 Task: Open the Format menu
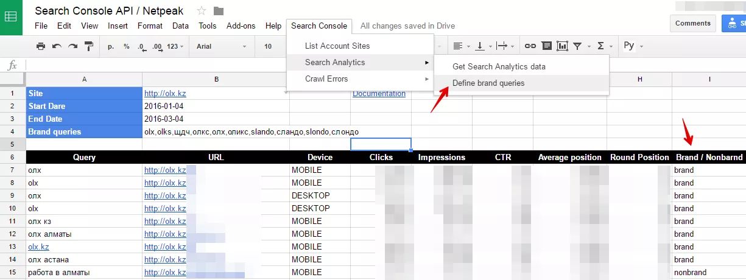(150, 26)
